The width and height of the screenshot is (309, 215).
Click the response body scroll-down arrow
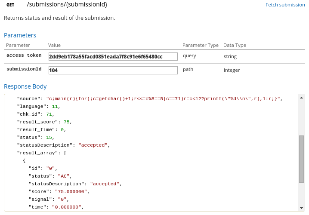coord(302,208)
